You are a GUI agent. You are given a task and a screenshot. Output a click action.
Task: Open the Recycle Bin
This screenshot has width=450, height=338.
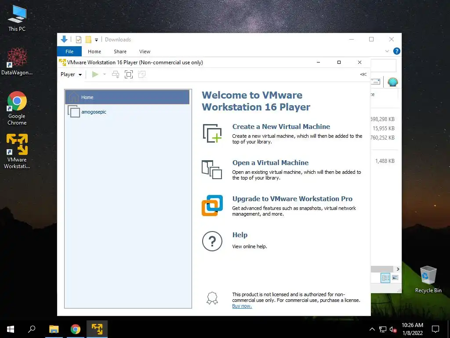click(428, 279)
